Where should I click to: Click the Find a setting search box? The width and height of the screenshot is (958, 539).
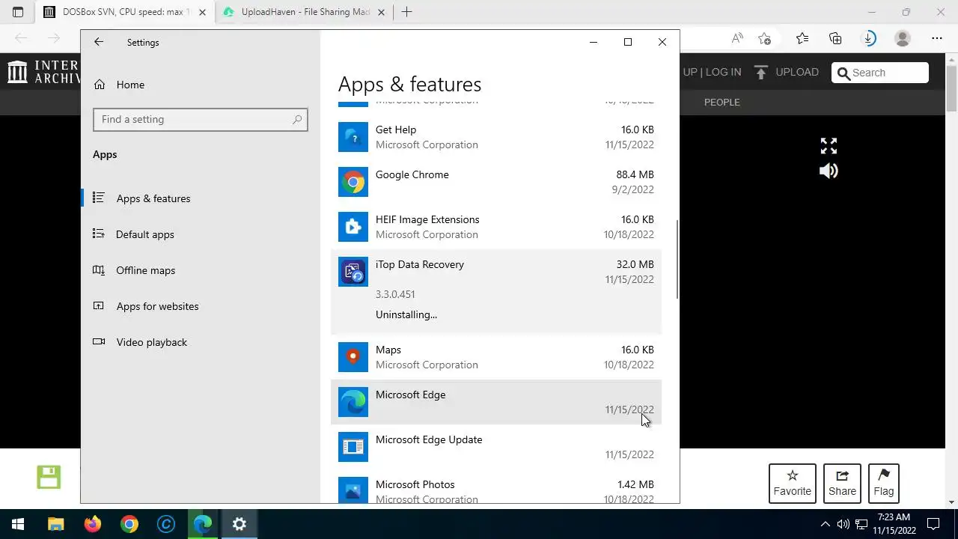click(x=200, y=119)
